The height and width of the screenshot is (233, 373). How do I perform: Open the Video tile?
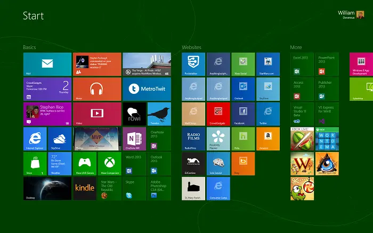point(97,114)
